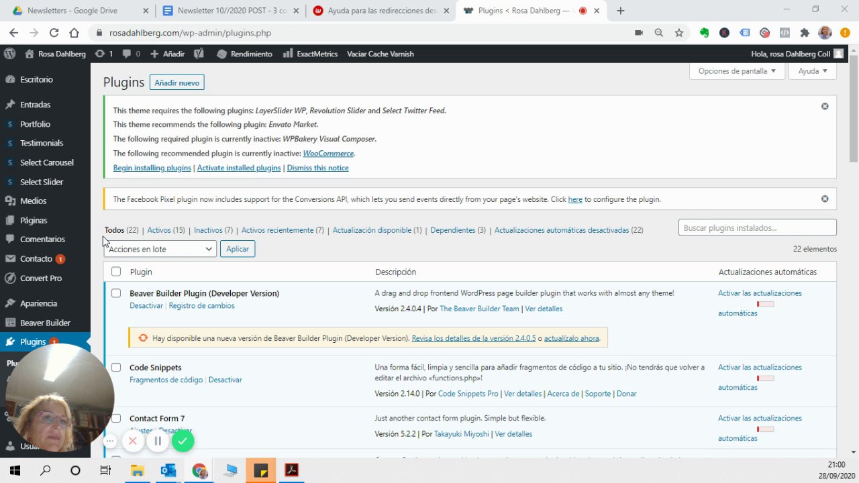Click the Añadir nuevo plugin button

(x=177, y=83)
